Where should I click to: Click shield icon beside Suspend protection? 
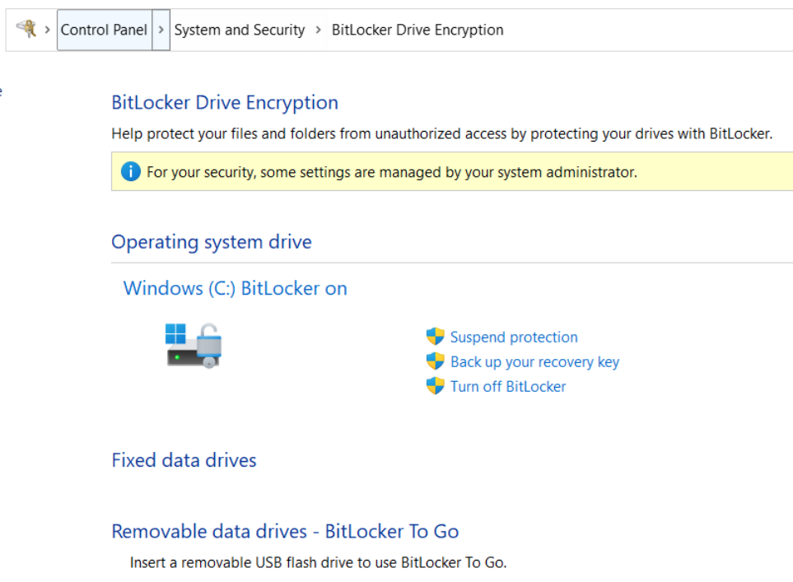(x=435, y=337)
